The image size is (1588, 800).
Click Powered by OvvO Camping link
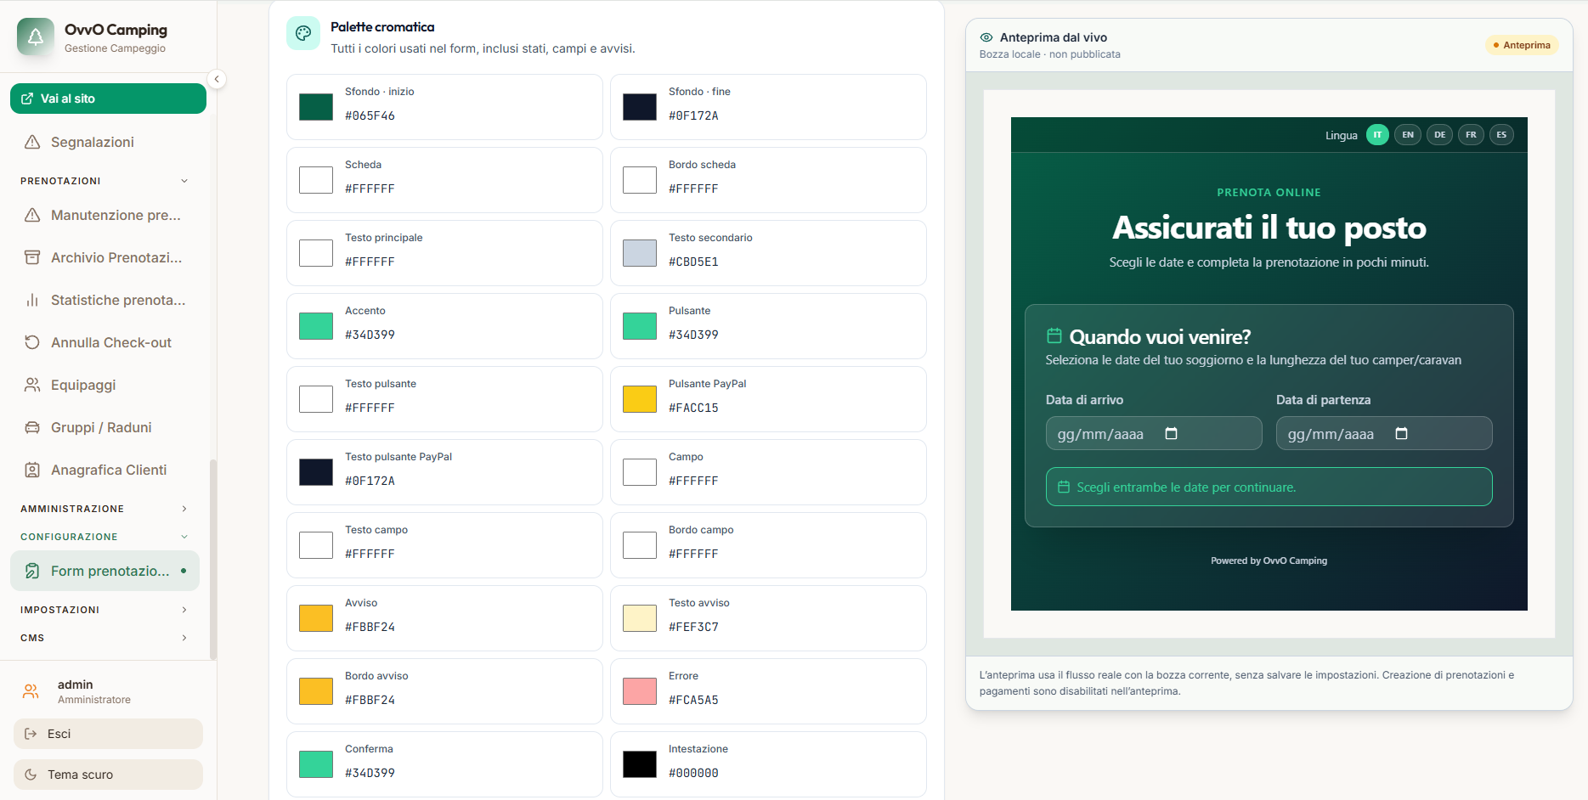1269,561
